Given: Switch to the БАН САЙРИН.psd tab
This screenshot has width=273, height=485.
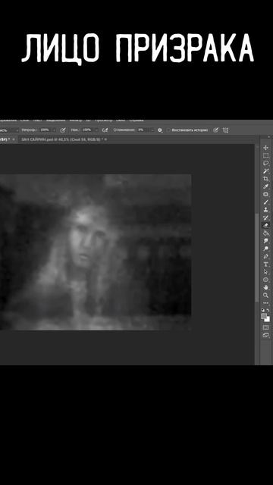Looking at the screenshot, I should [61, 139].
